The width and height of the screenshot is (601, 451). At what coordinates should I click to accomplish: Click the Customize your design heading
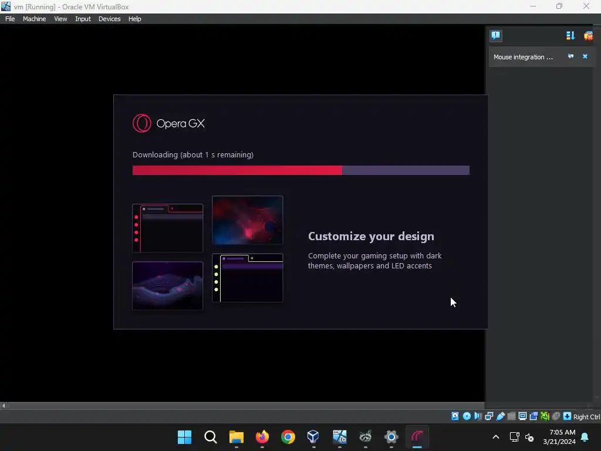click(x=371, y=236)
